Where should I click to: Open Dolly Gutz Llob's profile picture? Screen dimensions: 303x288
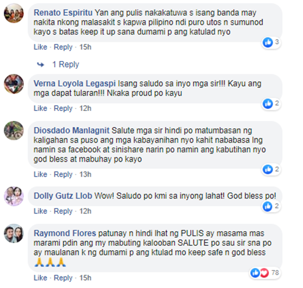14,196
